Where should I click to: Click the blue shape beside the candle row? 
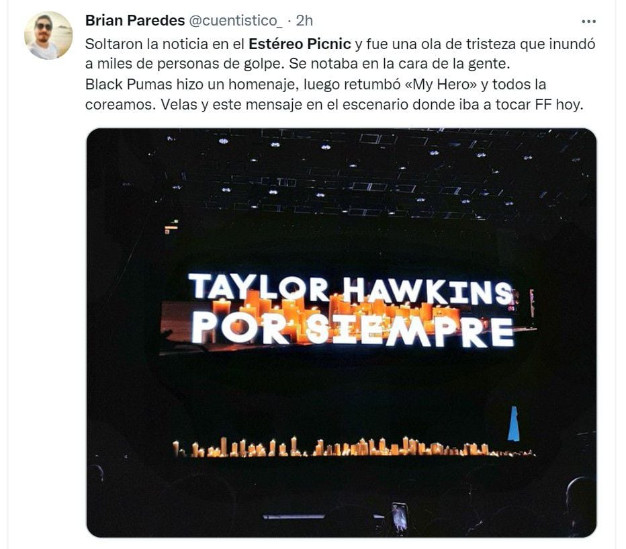coord(513,424)
